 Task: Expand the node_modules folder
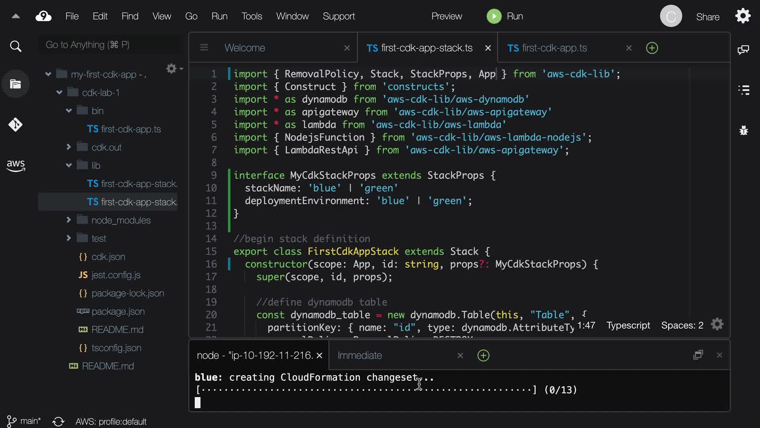(x=69, y=220)
